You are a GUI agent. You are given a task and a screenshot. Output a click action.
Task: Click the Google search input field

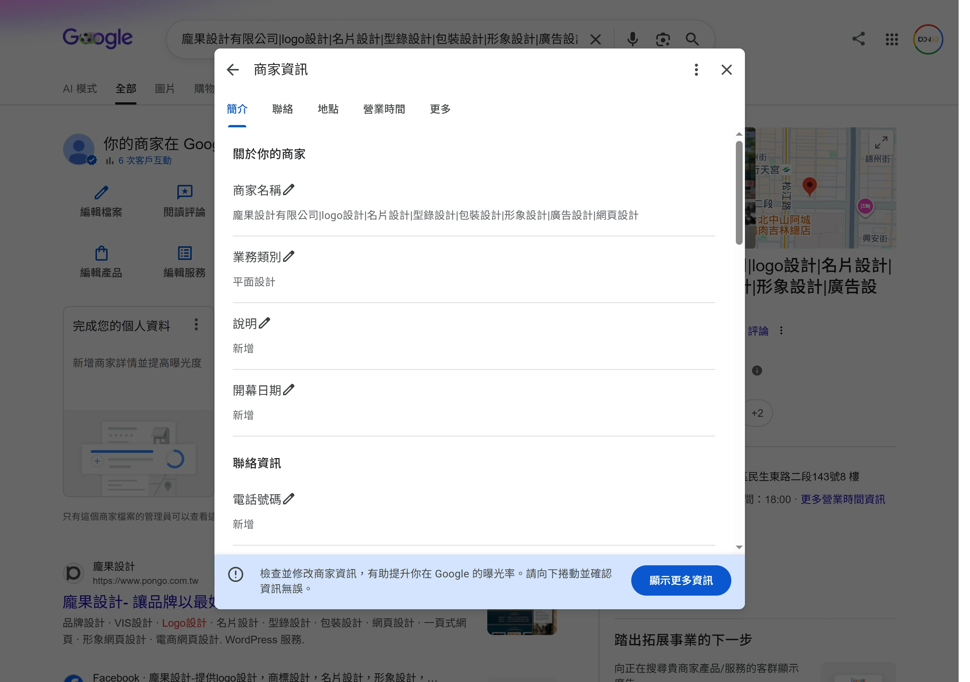tap(383, 40)
